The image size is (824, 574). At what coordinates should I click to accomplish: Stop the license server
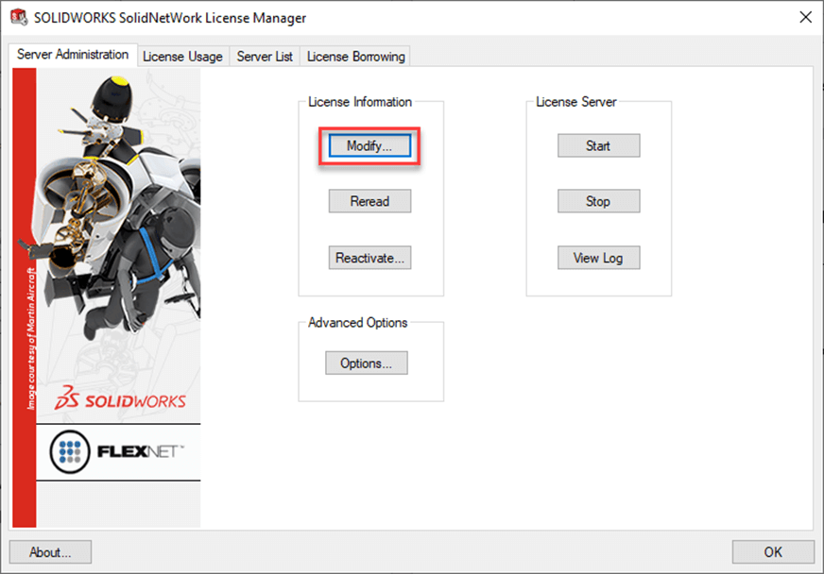click(x=598, y=201)
